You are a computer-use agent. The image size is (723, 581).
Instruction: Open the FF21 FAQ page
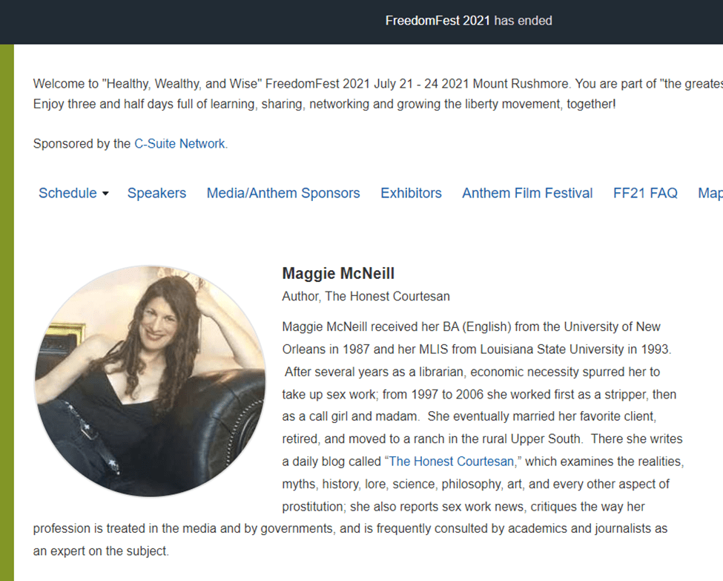point(645,193)
